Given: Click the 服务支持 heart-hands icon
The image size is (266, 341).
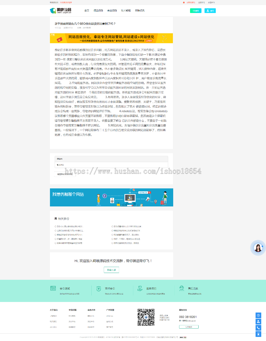Looking at the screenshot, I should [140, 288].
